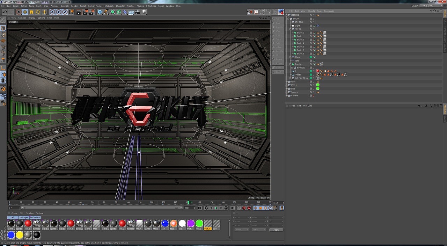447x246 pixels.
Task: Open the MoGraph menu
Action: (x=109, y=6)
